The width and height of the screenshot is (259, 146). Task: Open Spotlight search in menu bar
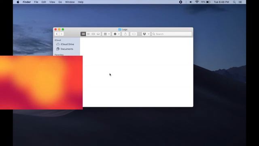(x=234, y=2)
